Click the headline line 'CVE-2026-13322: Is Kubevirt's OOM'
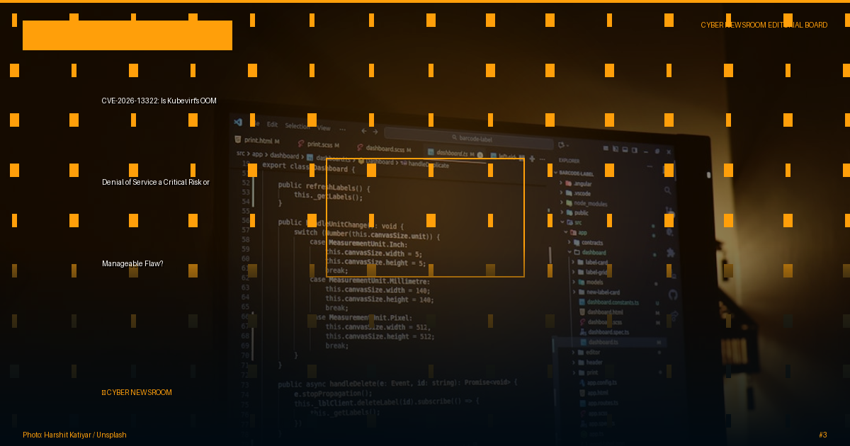Viewport: 850px width, 446px height. click(159, 101)
